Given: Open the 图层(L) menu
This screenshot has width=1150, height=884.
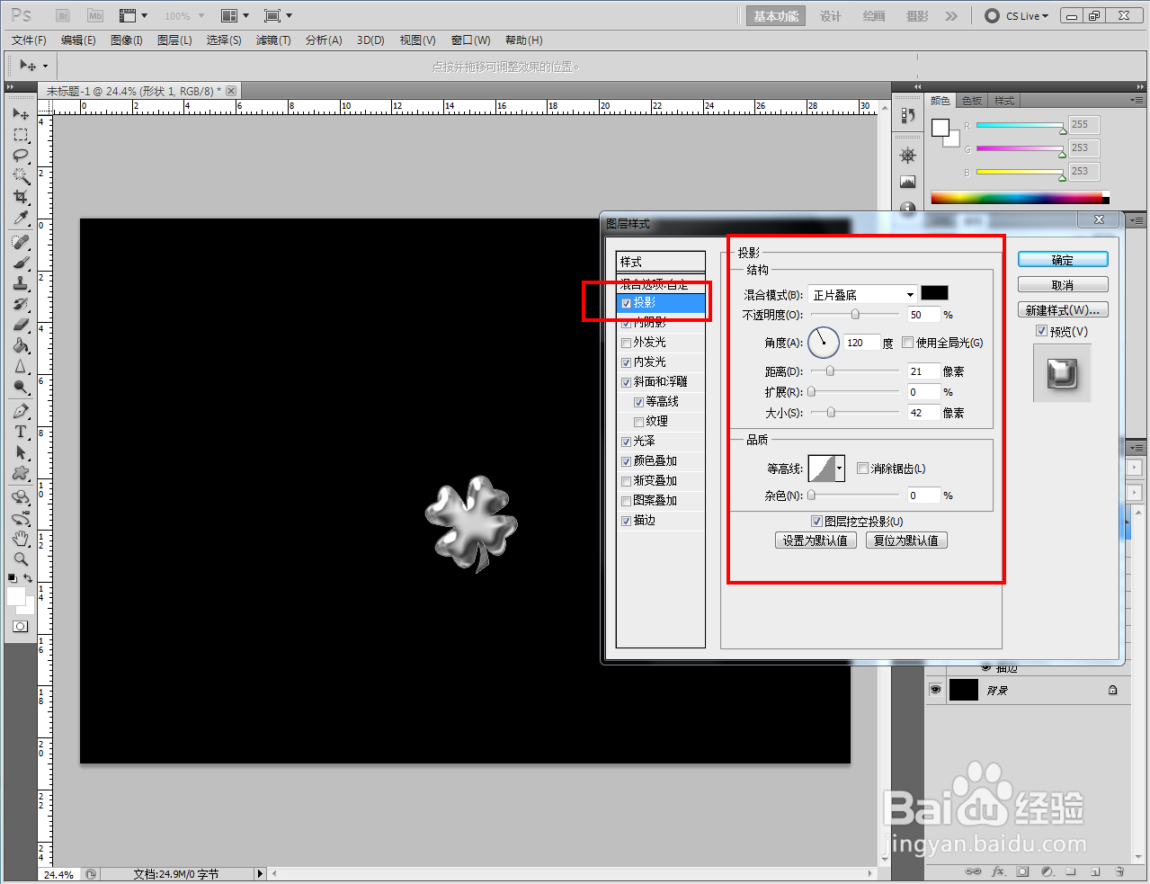Looking at the screenshot, I should pos(174,40).
